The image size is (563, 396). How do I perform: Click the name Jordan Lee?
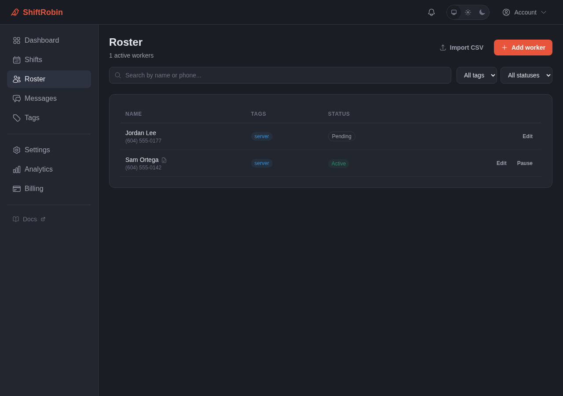click(141, 133)
